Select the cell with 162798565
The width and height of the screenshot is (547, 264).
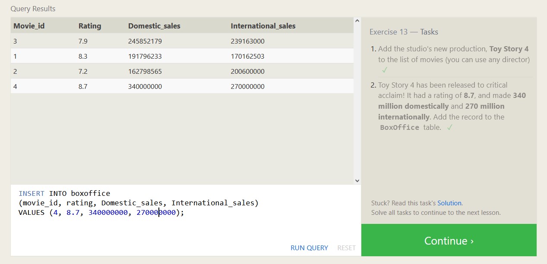tap(145, 72)
